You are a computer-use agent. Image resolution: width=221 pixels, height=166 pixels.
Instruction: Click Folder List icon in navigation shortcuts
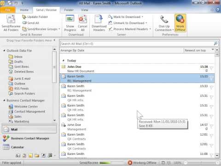click(37, 155)
